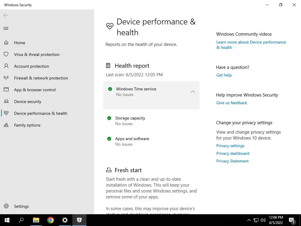Click the Firewall & network antenna icon

[6, 78]
